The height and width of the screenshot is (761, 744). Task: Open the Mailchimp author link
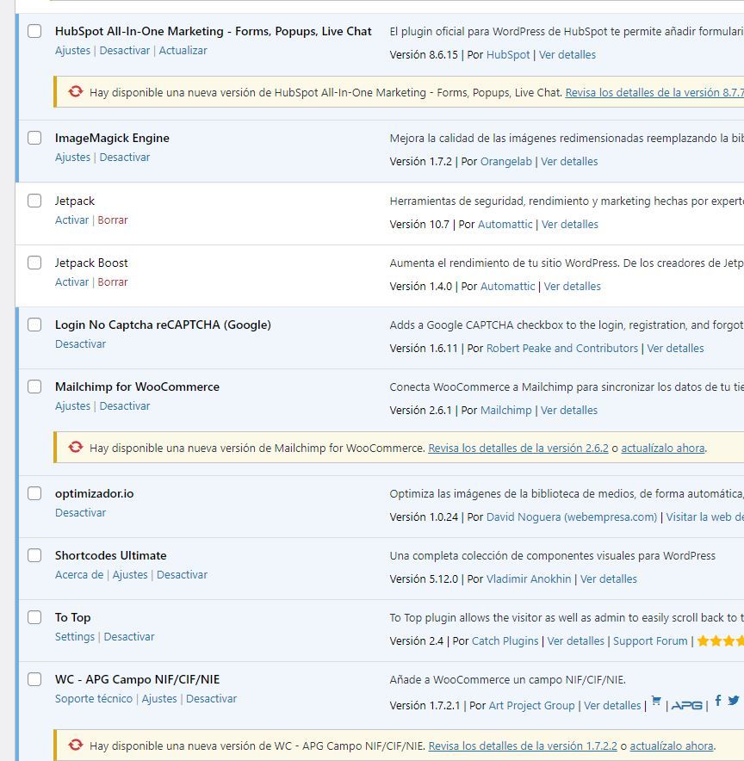coord(506,410)
